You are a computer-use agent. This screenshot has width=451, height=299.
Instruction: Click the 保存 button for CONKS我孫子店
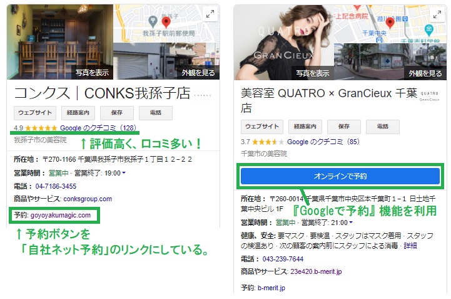[117, 113]
